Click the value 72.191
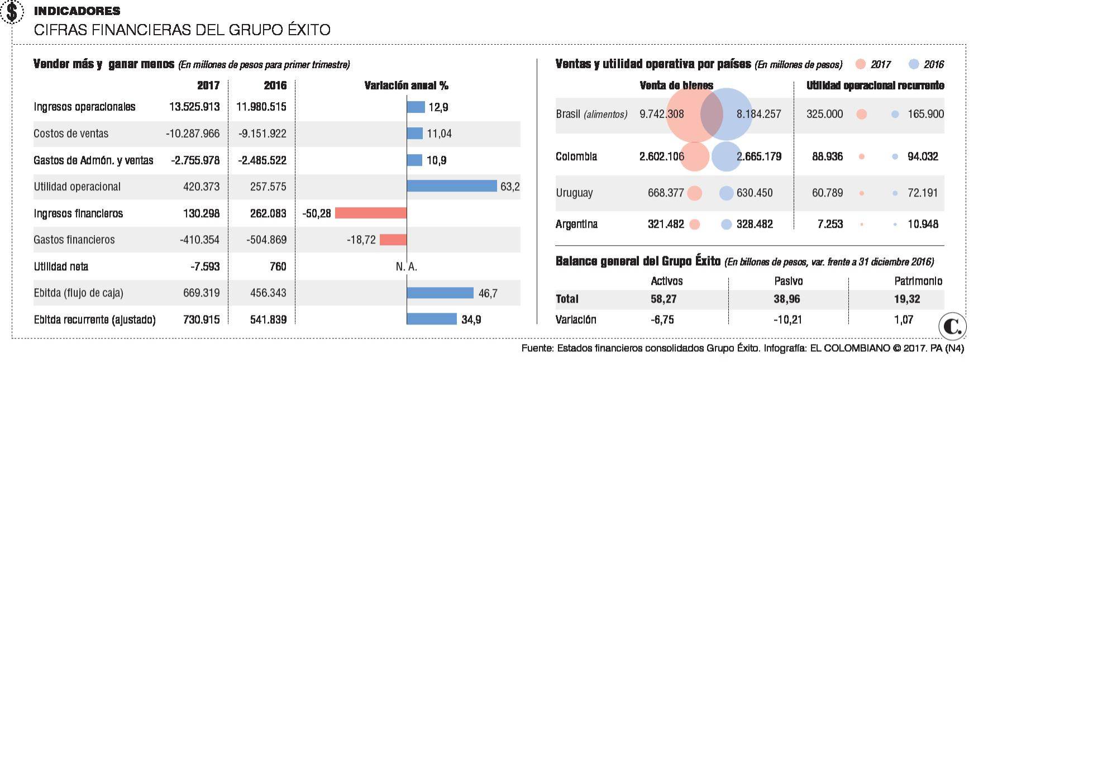This screenshot has height=764, width=1117. click(x=923, y=193)
